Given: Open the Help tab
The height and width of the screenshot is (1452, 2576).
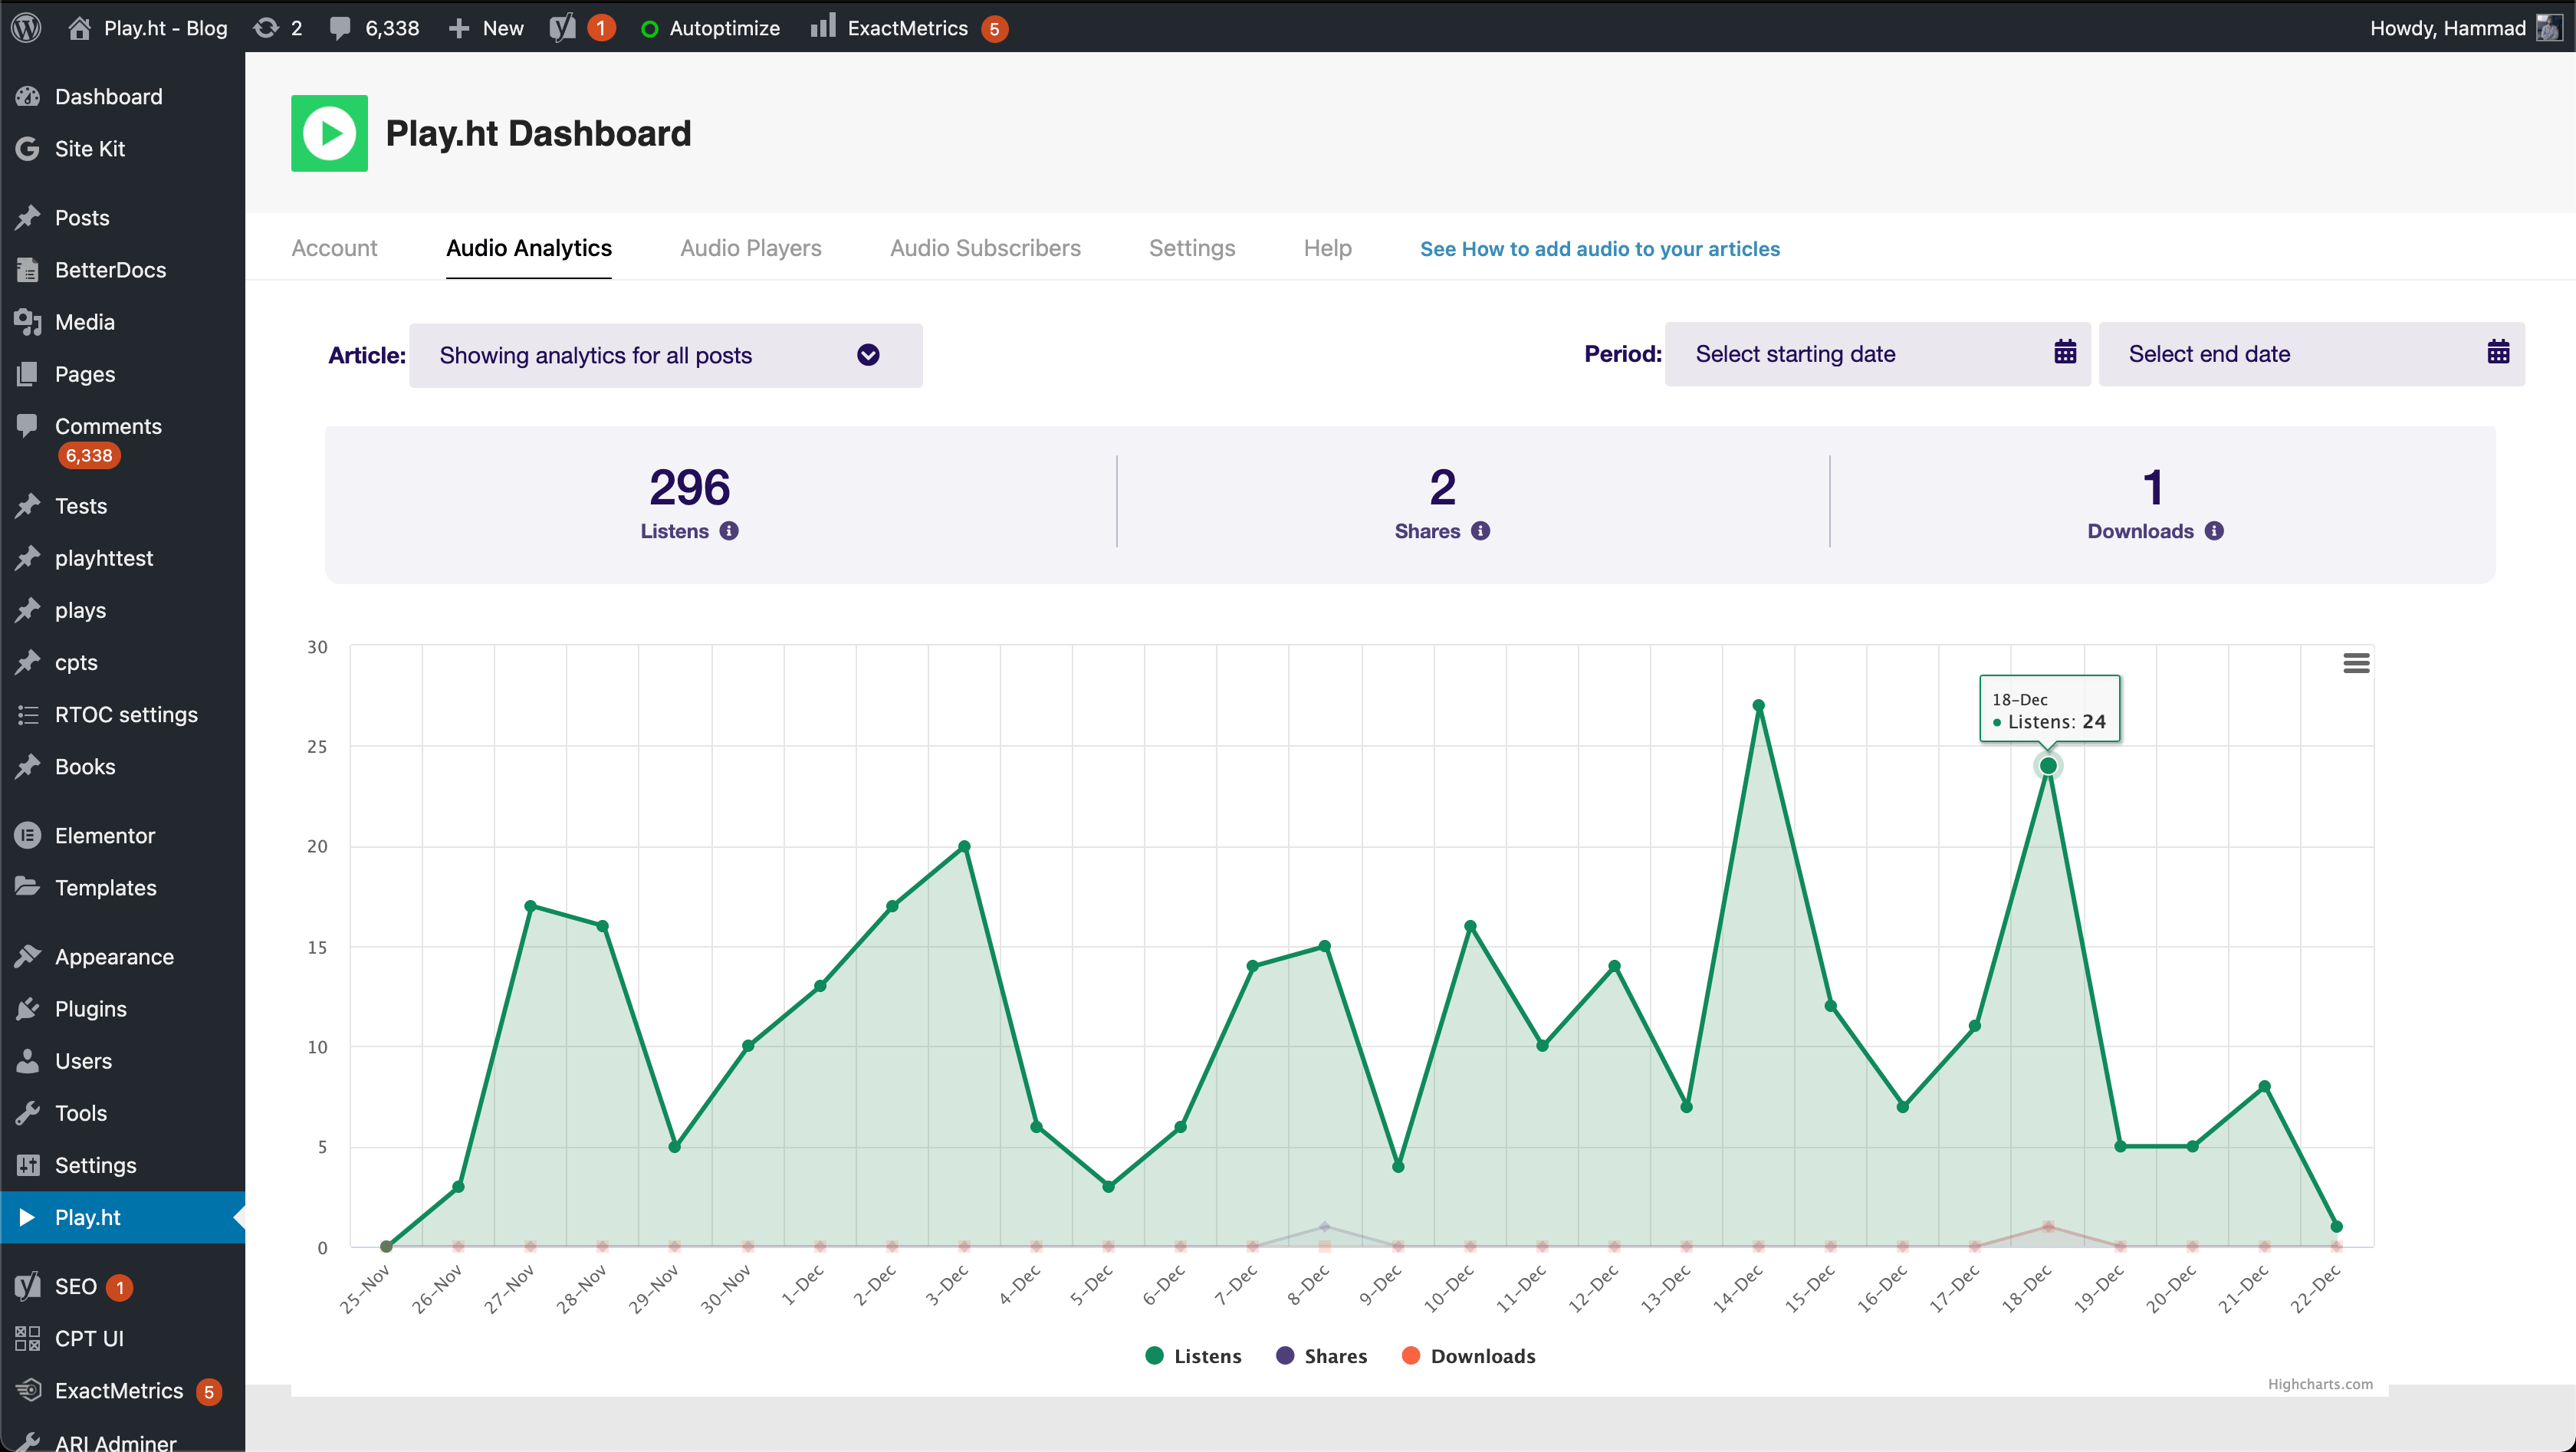Looking at the screenshot, I should (1327, 248).
